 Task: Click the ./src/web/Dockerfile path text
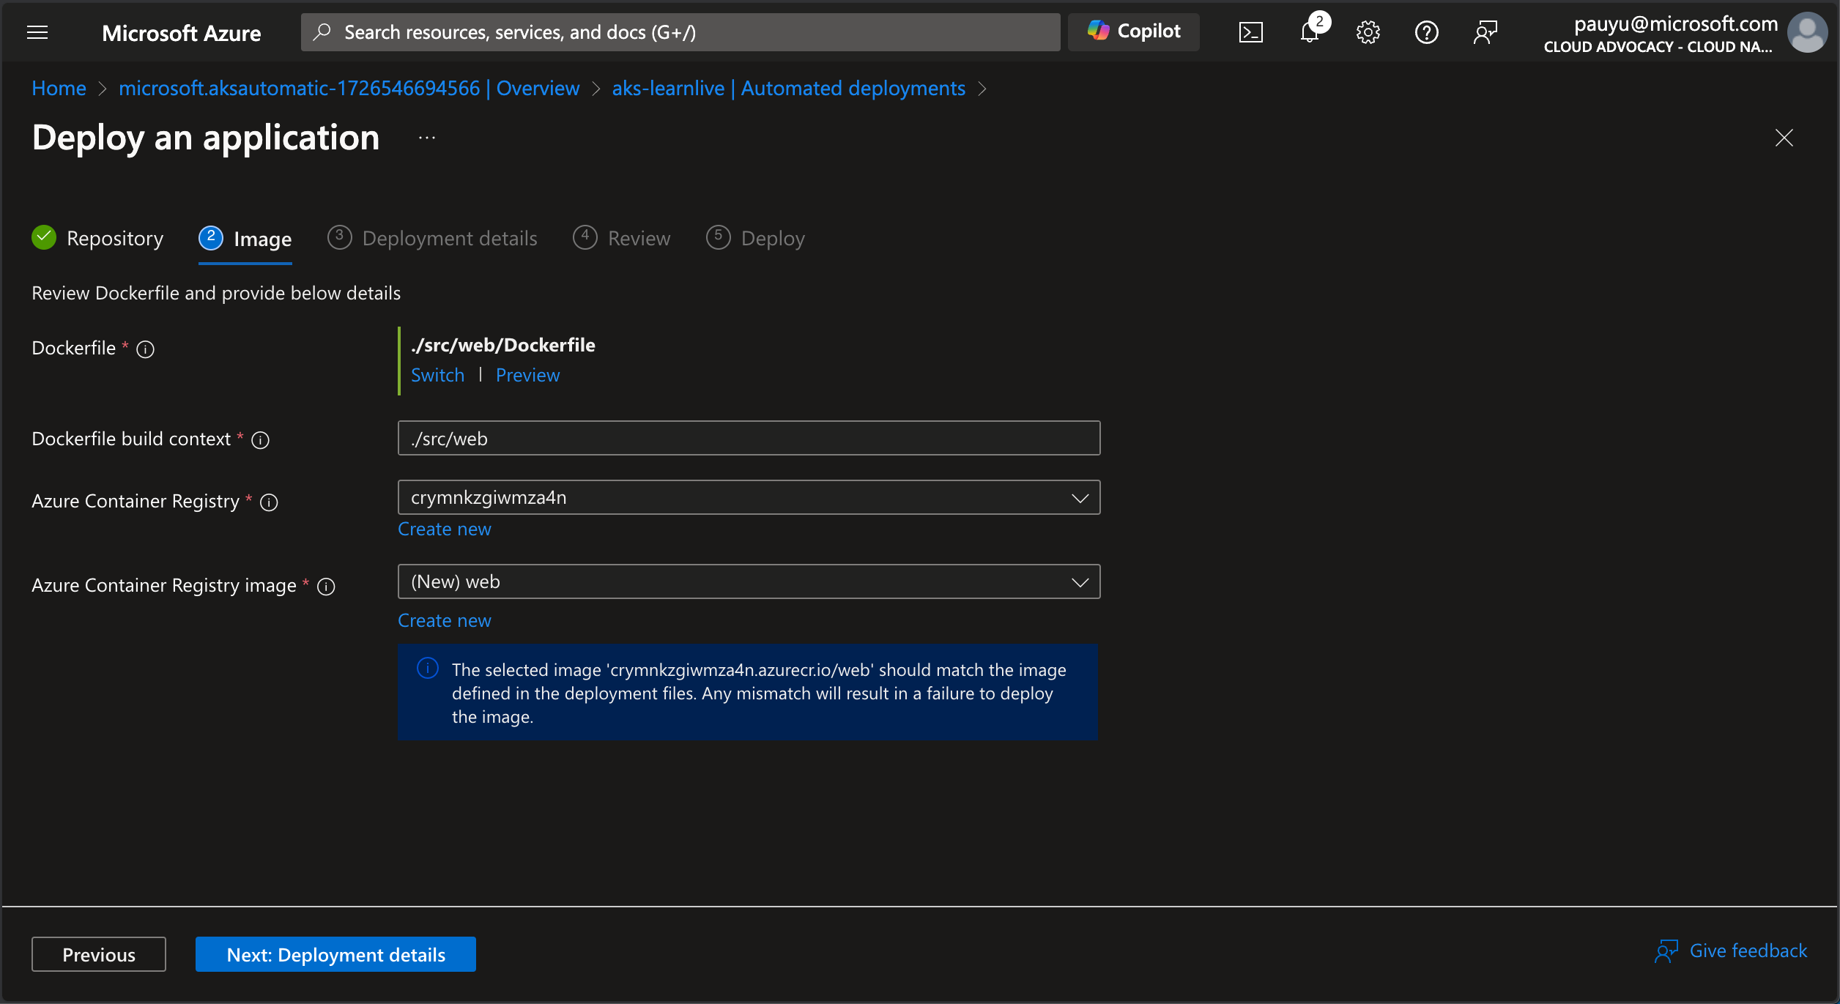[503, 346]
